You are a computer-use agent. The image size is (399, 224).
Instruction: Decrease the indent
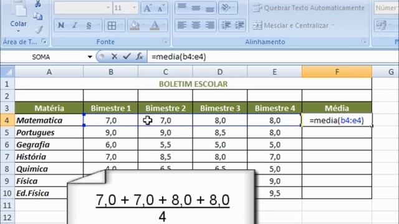tap(226, 25)
